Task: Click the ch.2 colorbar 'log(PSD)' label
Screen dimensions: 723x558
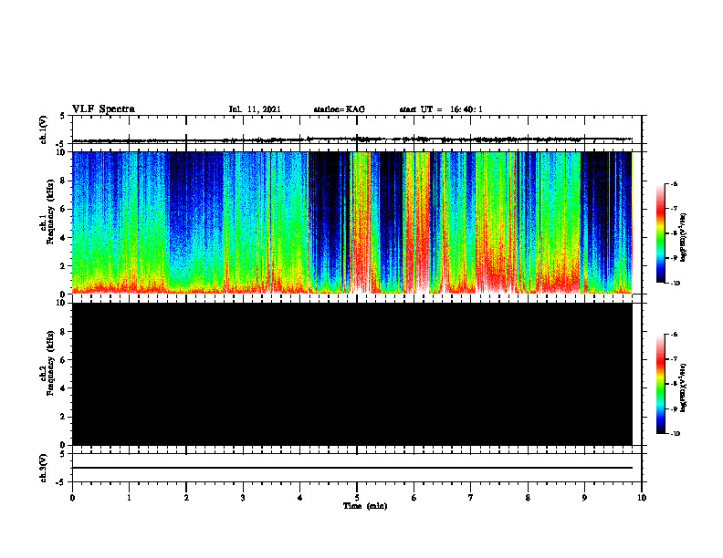Action: pos(684,388)
